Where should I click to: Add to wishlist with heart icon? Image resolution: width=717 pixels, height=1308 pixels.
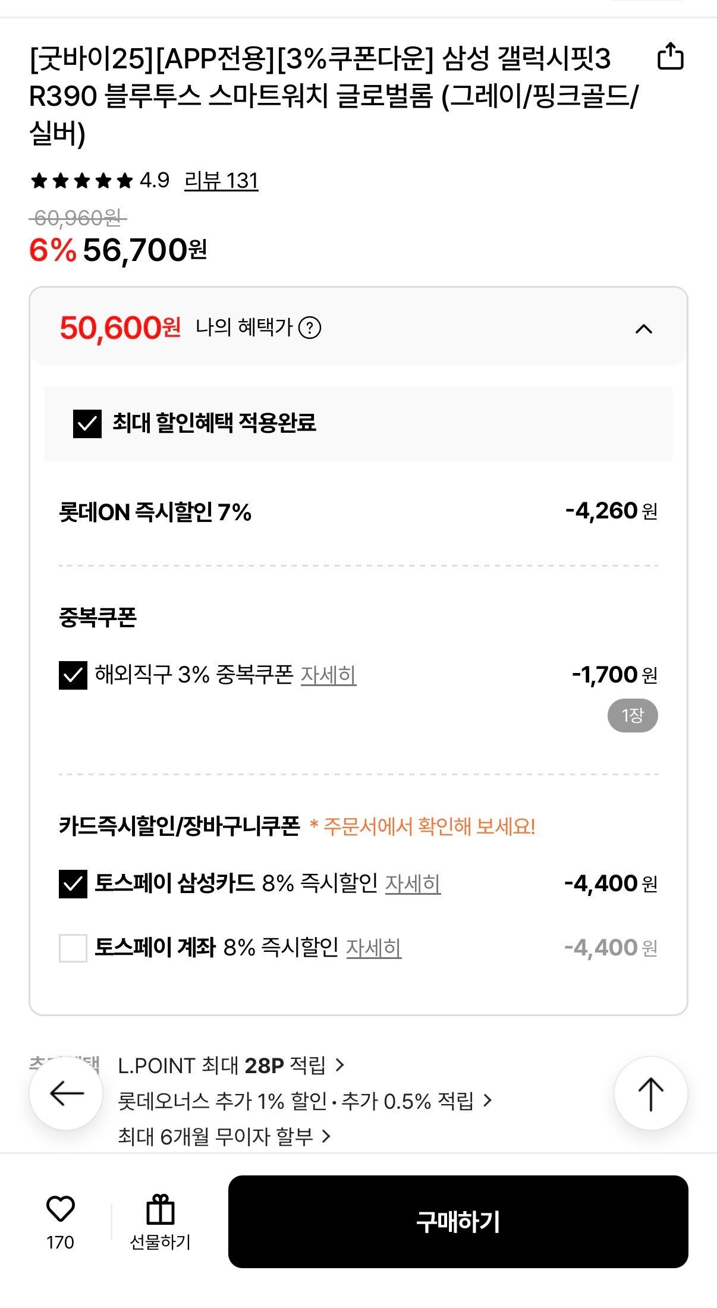[x=60, y=1209]
